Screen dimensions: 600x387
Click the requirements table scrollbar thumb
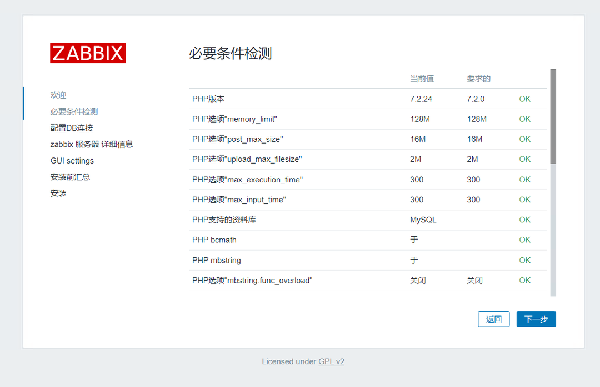coord(553,116)
